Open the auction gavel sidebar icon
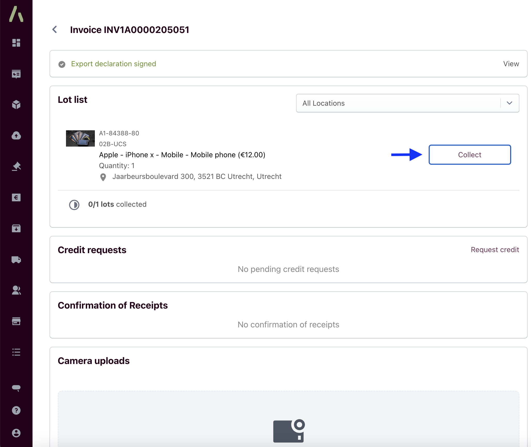531x447 pixels. (x=16, y=167)
